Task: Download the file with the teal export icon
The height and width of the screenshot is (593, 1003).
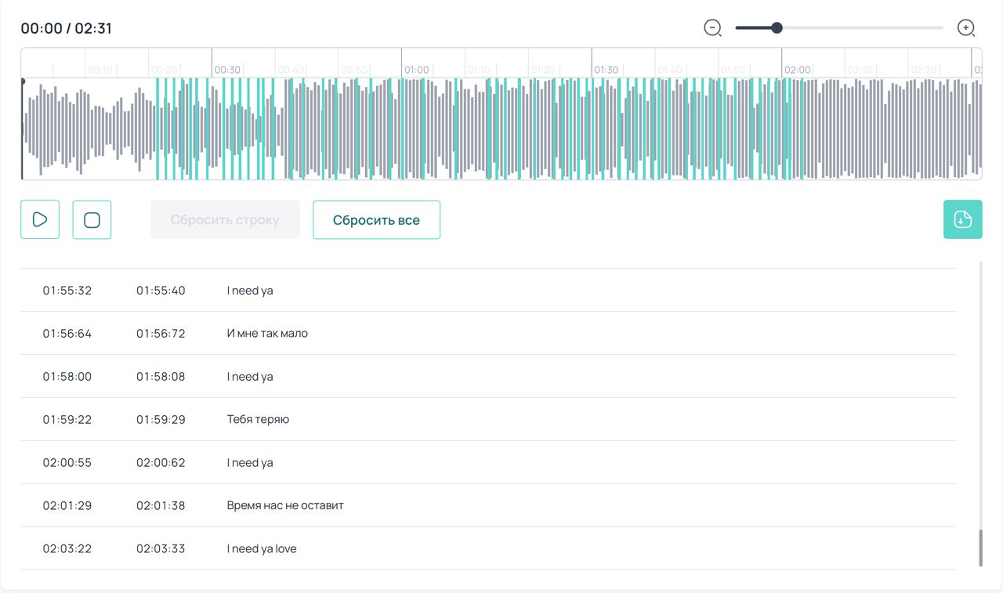Action: [x=963, y=219]
